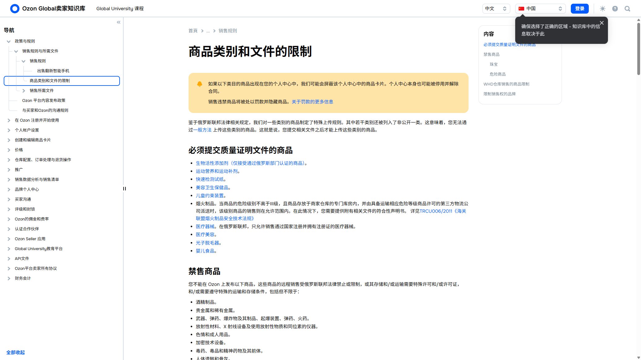This screenshot has height=360, width=641.
Task: Toggle the light/dark theme sun icon
Action: pos(602,9)
